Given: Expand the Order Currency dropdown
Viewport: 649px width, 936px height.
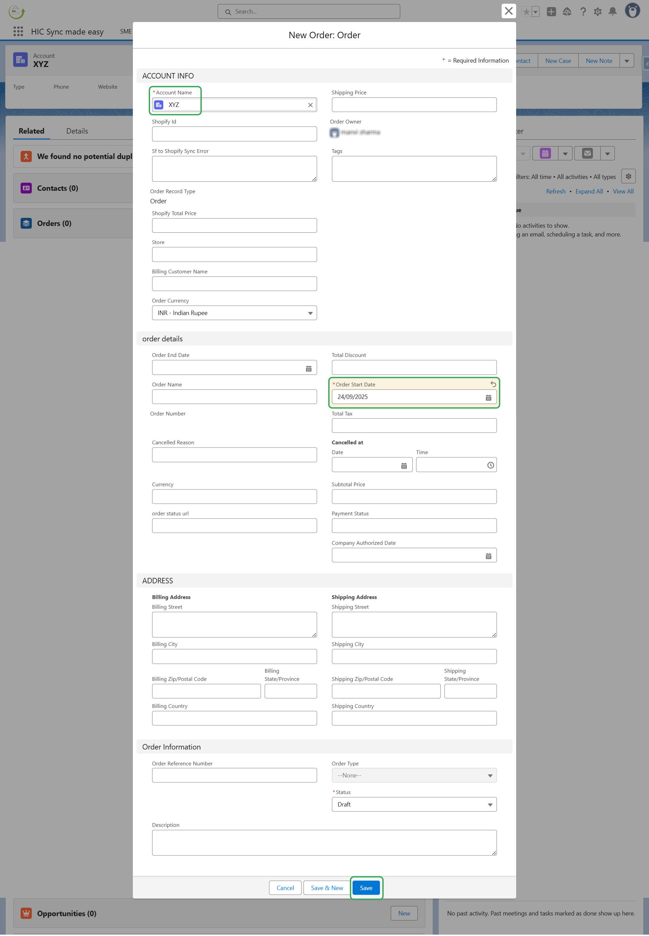Looking at the screenshot, I should tap(234, 313).
